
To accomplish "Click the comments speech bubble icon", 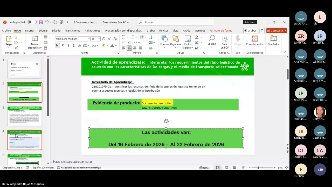I will [x=262, y=30].
